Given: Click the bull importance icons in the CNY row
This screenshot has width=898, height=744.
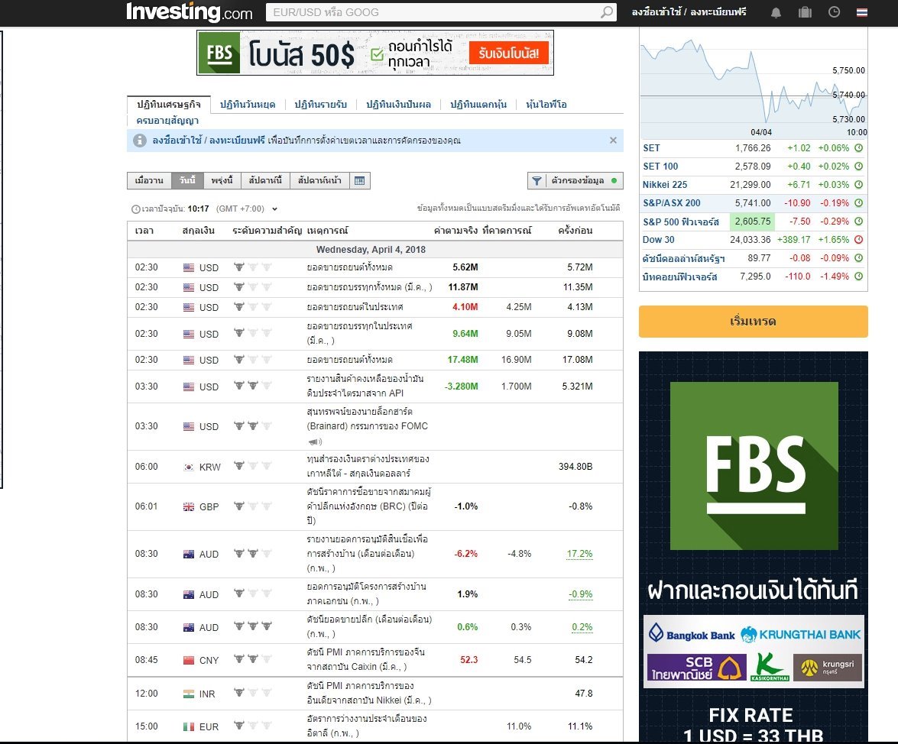Looking at the screenshot, I should (x=252, y=659).
